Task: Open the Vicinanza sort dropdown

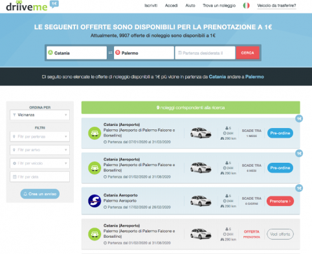Action: [39, 115]
